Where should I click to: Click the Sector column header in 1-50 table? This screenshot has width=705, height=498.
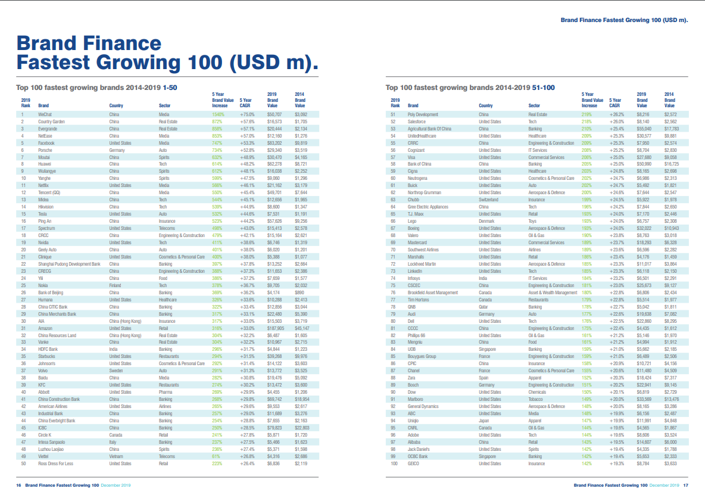(165, 105)
